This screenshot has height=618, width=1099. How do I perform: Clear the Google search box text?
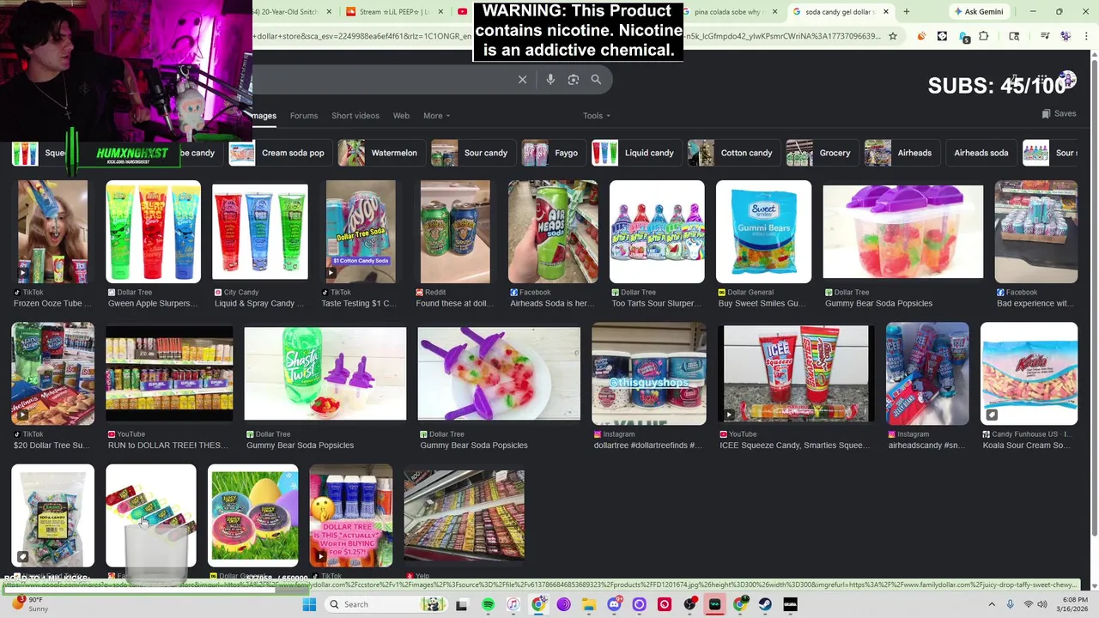pos(522,80)
